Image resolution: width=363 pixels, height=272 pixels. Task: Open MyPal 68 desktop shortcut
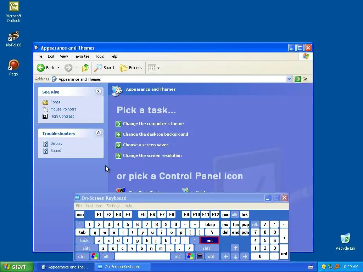click(x=13, y=39)
